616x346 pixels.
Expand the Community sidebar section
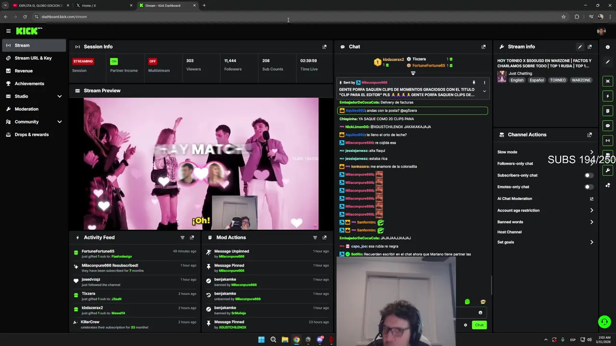coord(60,122)
